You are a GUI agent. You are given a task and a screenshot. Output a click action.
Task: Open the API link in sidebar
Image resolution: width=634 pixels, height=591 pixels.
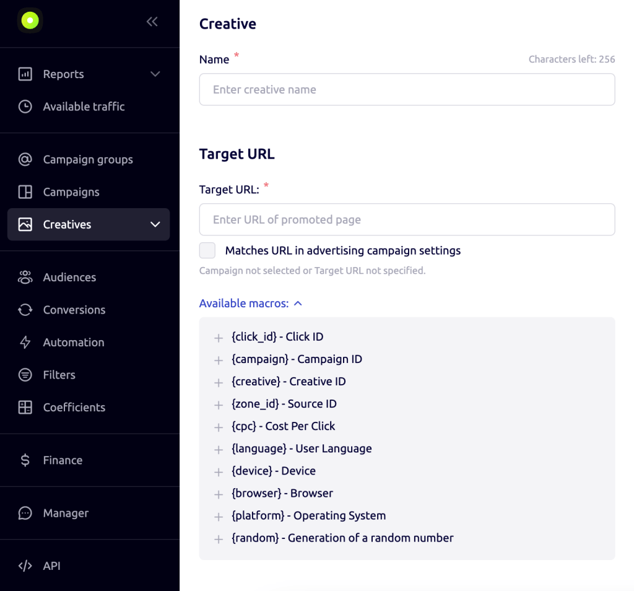[x=51, y=566]
